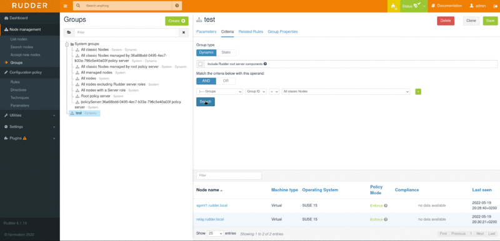500x241 pixels.
Task: Clear the groups filter with the X
Action: (184, 32)
